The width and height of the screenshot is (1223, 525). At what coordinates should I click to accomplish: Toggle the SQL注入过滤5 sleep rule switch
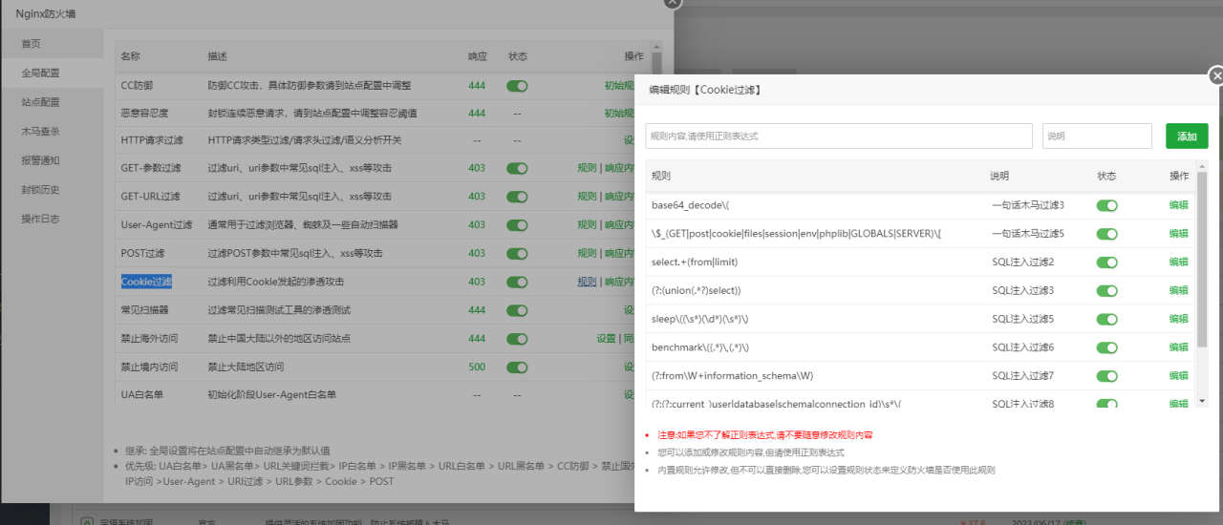point(1106,319)
